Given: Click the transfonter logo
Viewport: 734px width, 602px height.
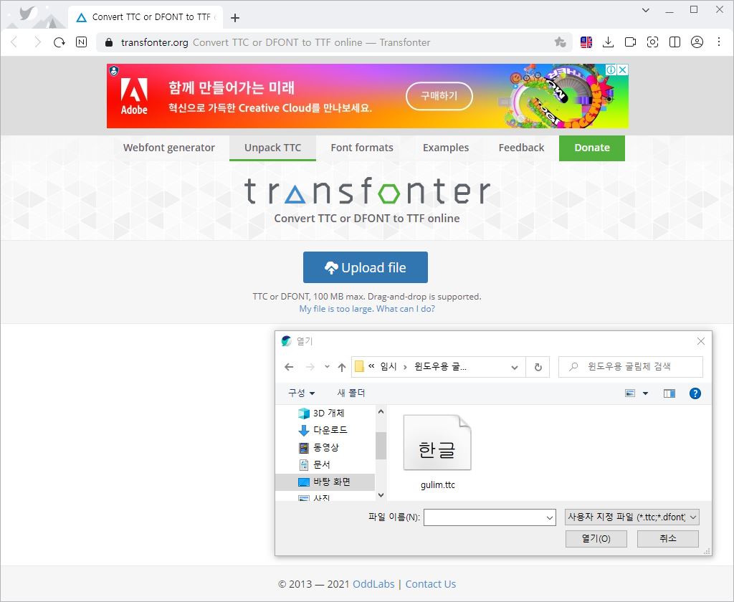Looking at the screenshot, I should 367,191.
